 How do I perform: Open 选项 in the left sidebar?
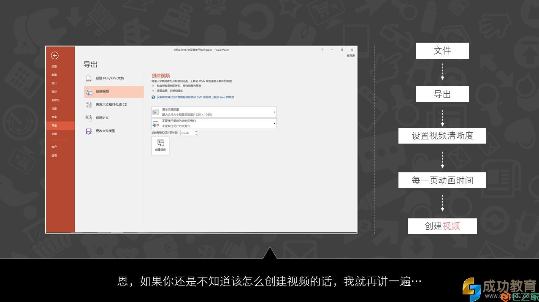point(54,155)
